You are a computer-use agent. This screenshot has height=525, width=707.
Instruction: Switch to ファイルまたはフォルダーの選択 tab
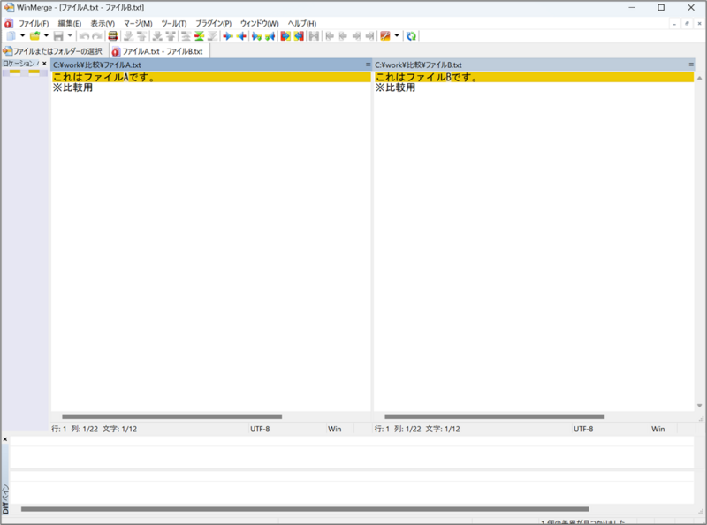[53, 51]
